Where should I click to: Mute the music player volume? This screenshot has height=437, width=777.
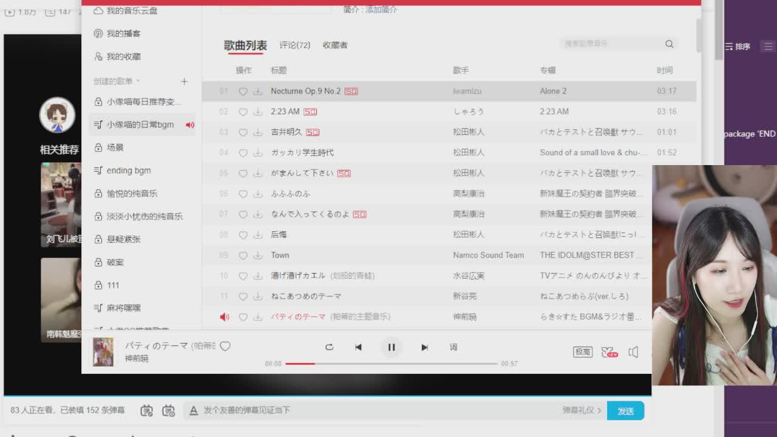tap(633, 352)
